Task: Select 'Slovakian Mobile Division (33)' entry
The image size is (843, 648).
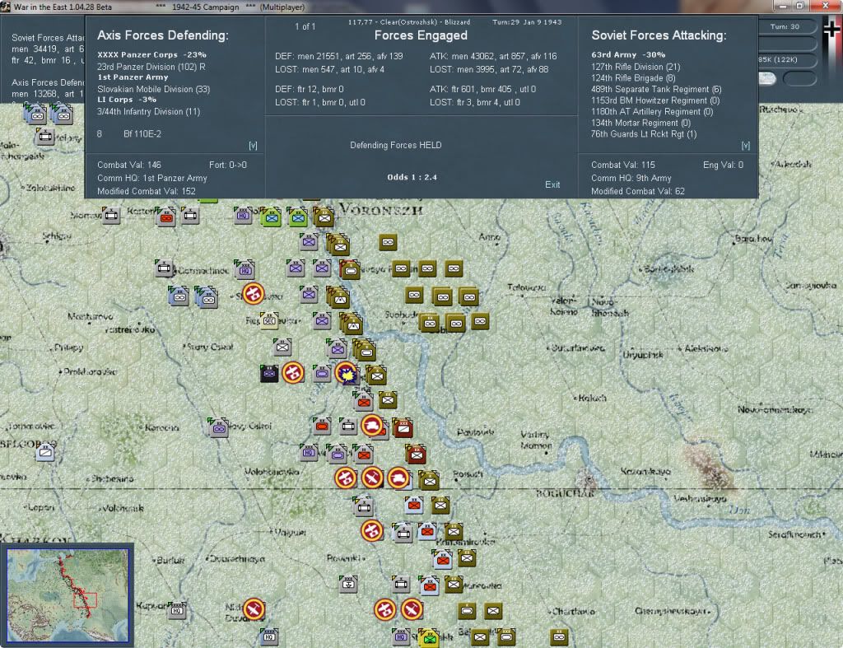Action: 153,89
